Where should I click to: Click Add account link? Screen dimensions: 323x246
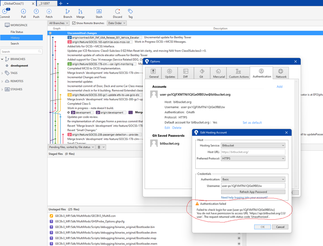pyautogui.click(x=279, y=87)
